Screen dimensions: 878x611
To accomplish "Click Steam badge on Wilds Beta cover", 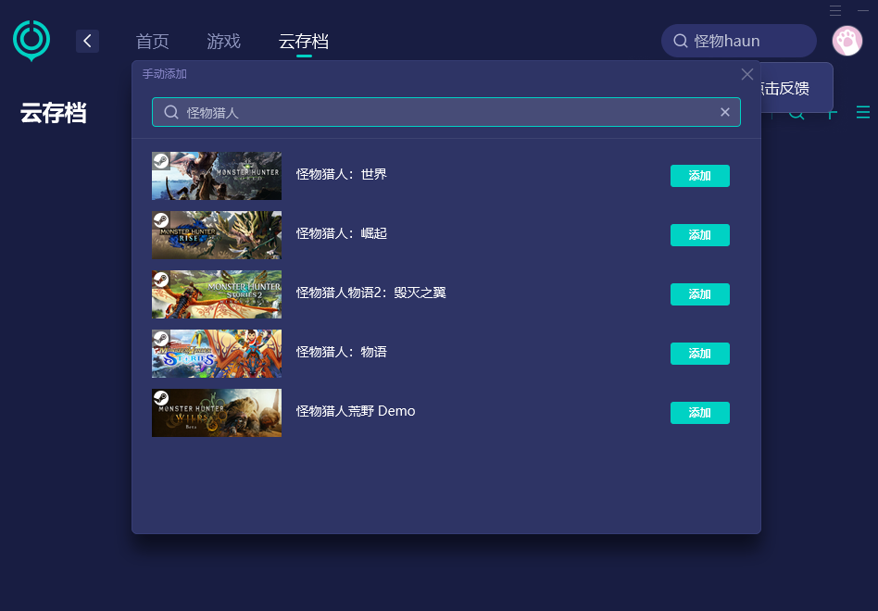I will 161,398.
